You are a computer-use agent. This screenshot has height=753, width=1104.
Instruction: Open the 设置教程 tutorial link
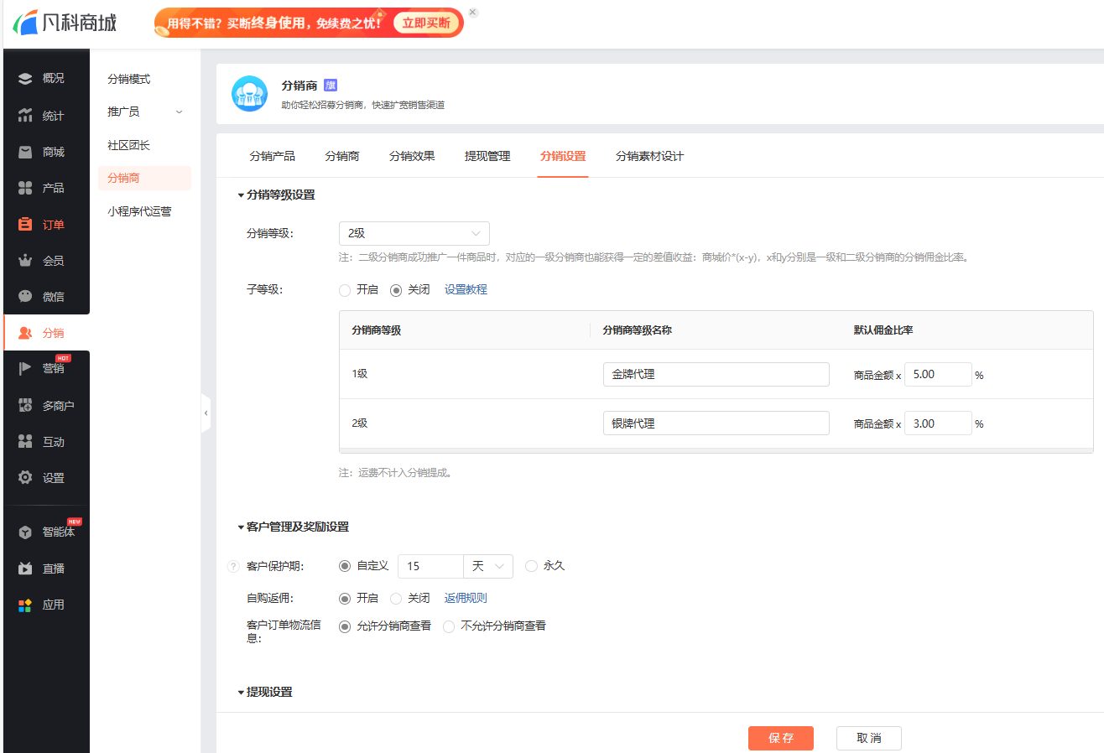point(466,290)
